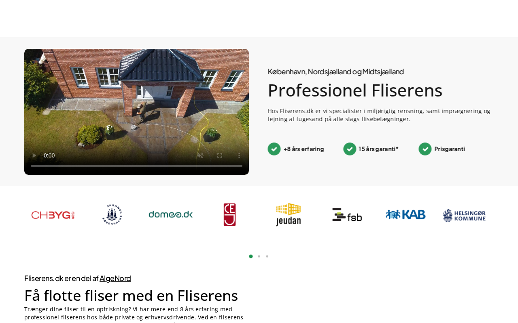Viewport: 518px width, 323px height.
Task: Open the AlgeNord link
Action: tap(115, 278)
